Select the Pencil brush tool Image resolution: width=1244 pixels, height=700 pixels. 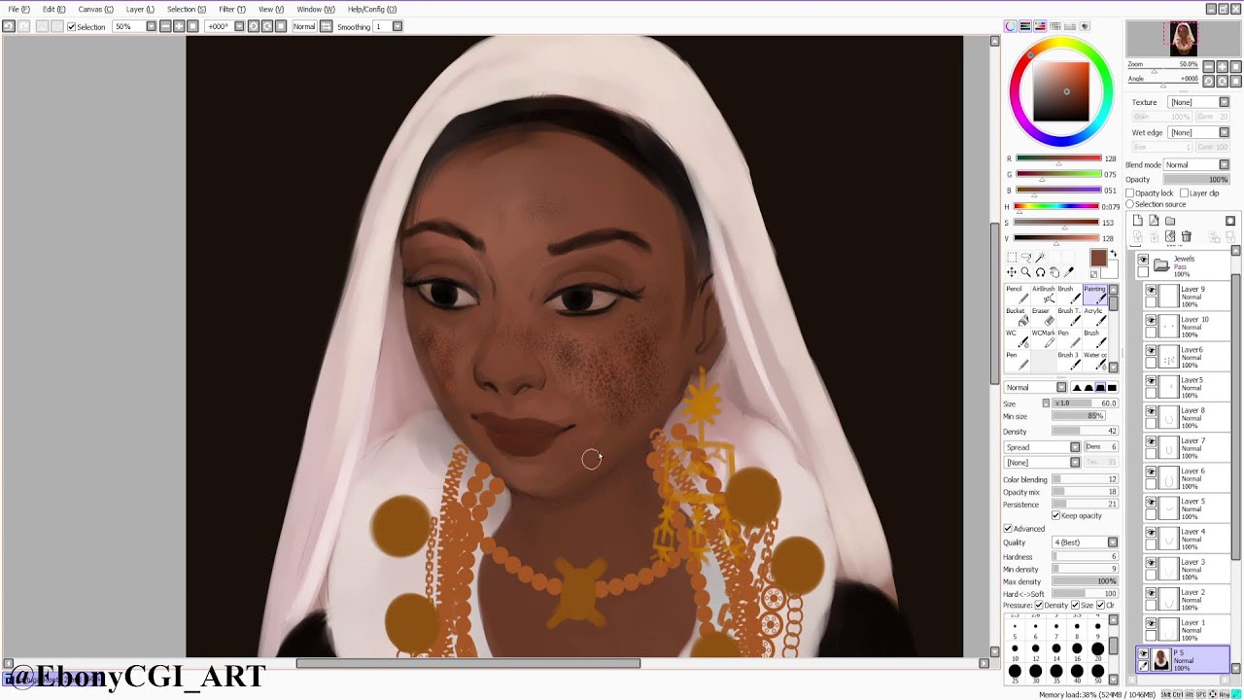(x=1016, y=294)
